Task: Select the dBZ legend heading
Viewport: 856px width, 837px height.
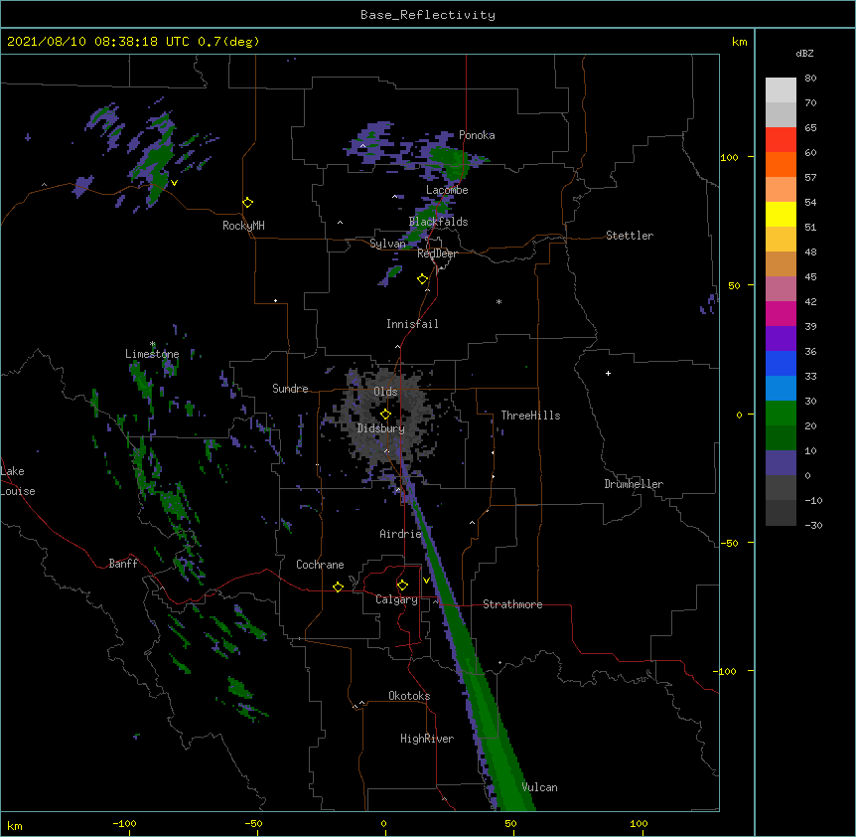Action: pyautogui.click(x=804, y=53)
